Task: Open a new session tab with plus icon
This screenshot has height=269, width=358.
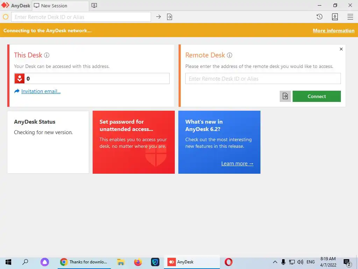Action: point(94,6)
